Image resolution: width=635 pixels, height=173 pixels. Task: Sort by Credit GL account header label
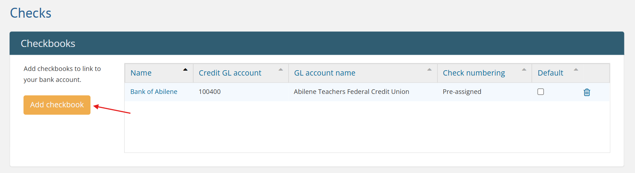click(230, 73)
